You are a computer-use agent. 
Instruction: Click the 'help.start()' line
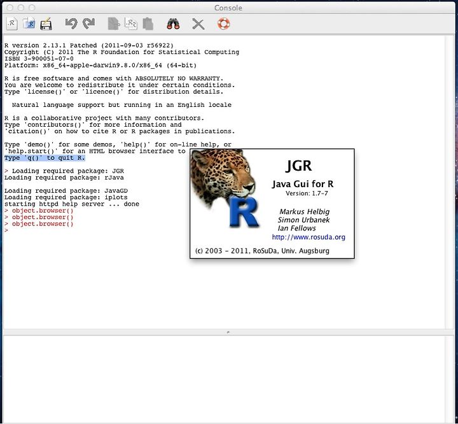(95, 151)
